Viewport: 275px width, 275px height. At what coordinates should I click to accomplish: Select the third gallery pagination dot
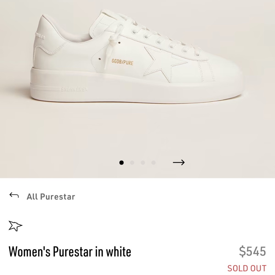(143, 163)
